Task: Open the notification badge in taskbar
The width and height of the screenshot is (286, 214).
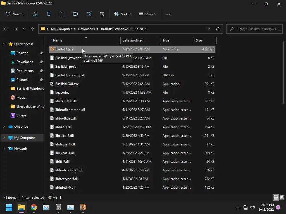Action: click(278, 207)
